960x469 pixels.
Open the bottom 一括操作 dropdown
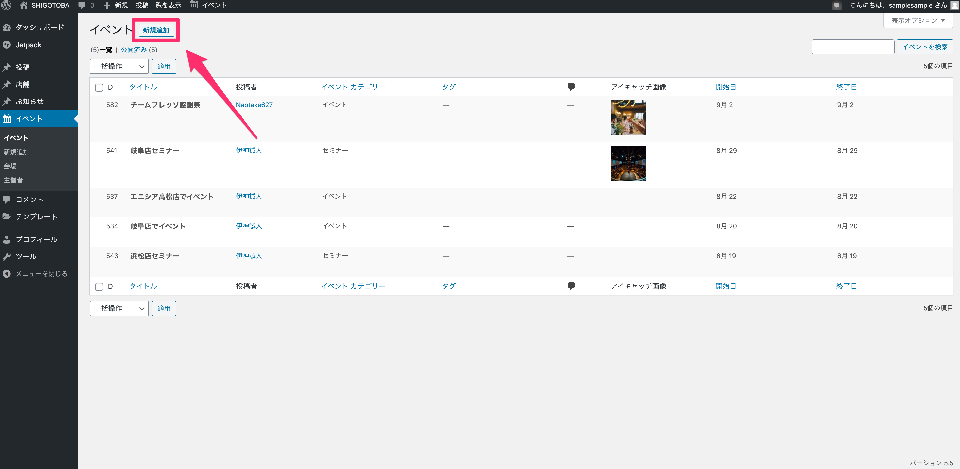pos(119,308)
